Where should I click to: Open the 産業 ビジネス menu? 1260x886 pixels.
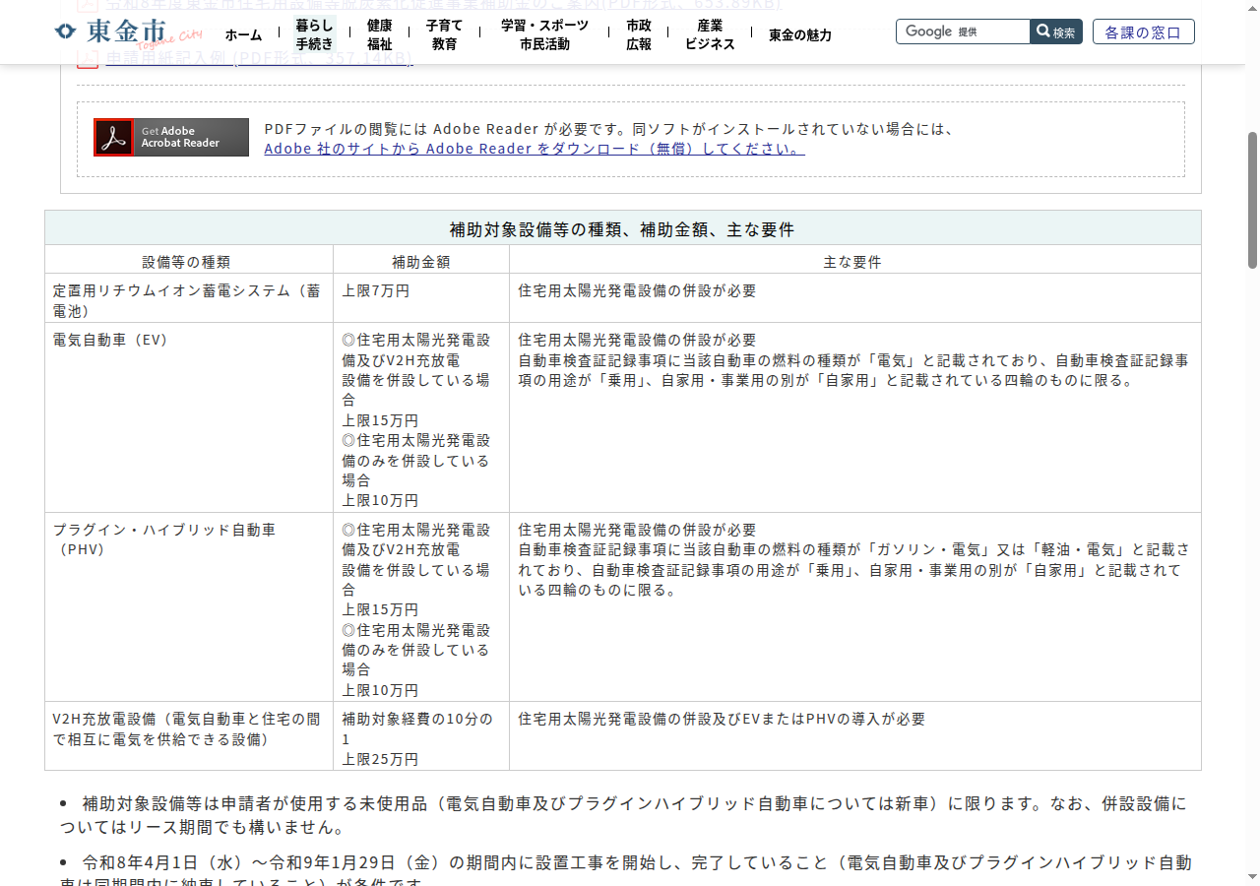(710, 34)
